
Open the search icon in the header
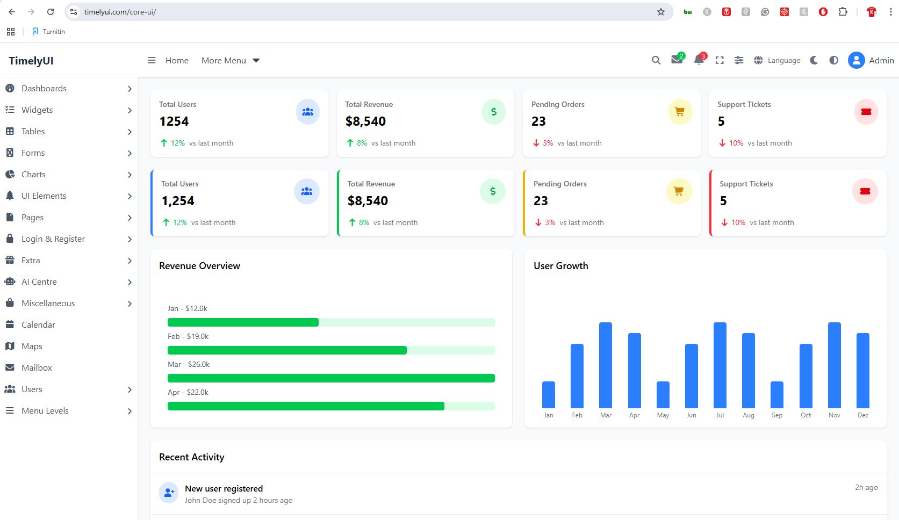click(x=656, y=61)
